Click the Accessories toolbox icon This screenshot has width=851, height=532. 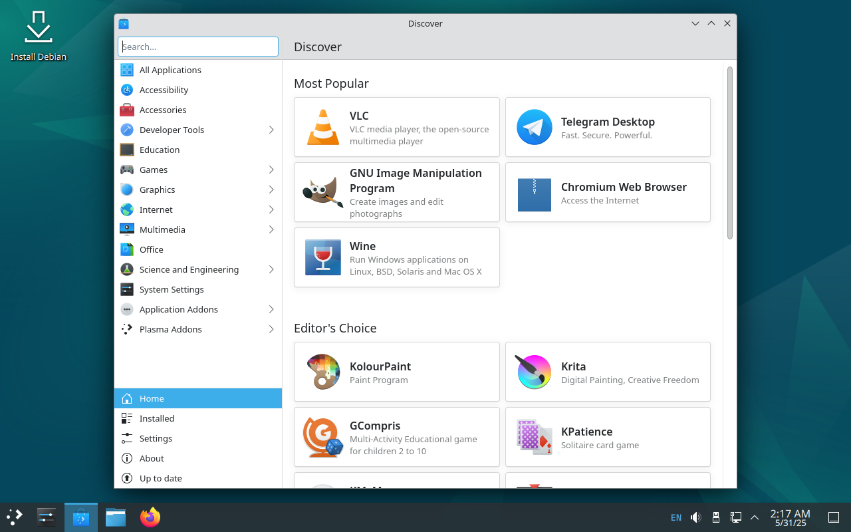pos(127,110)
